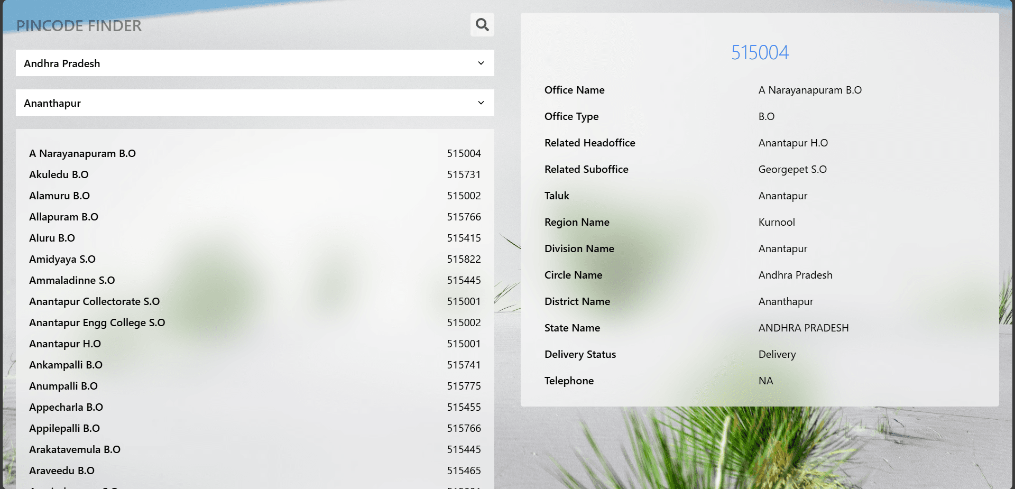The image size is (1015, 489).
Task: Open Araveedu B.O details
Action: click(255, 470)
